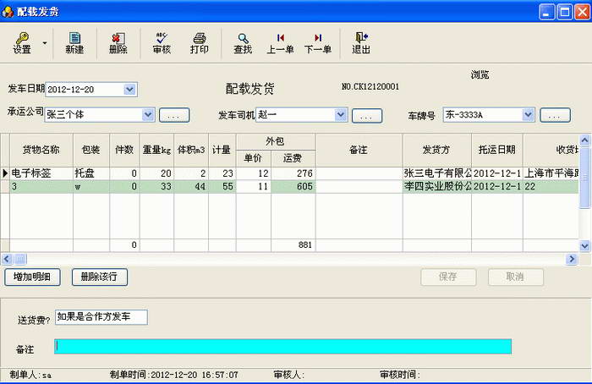Click the 货物名称 column header
Viewport: 592px width, 384px height.
pyautogui.click(x=41, y=150)
